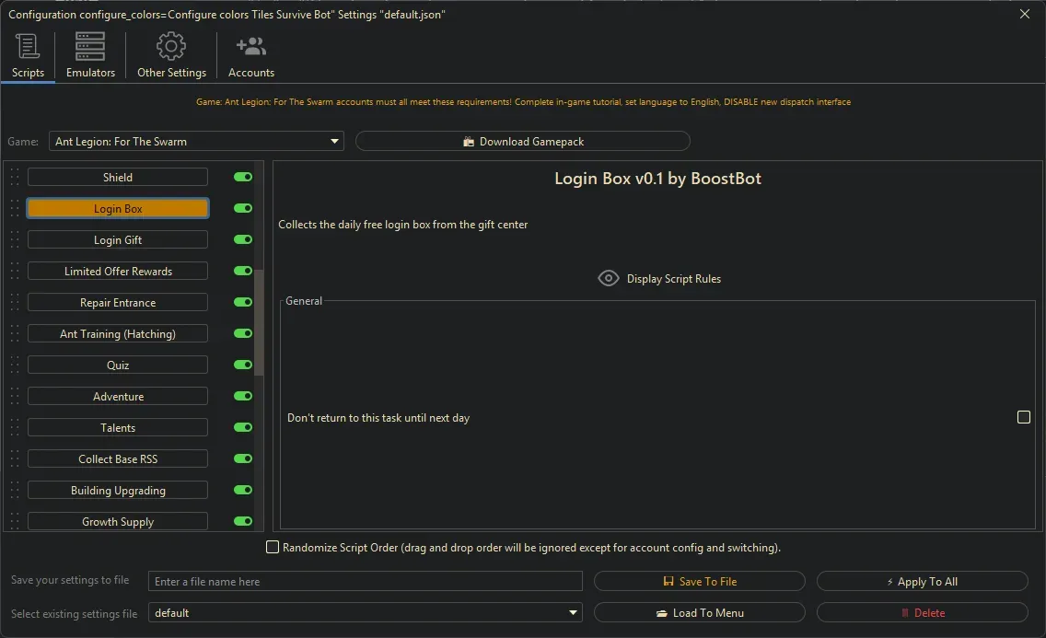
Task: Check Don't return to this task until next day
Action: 1023,417
